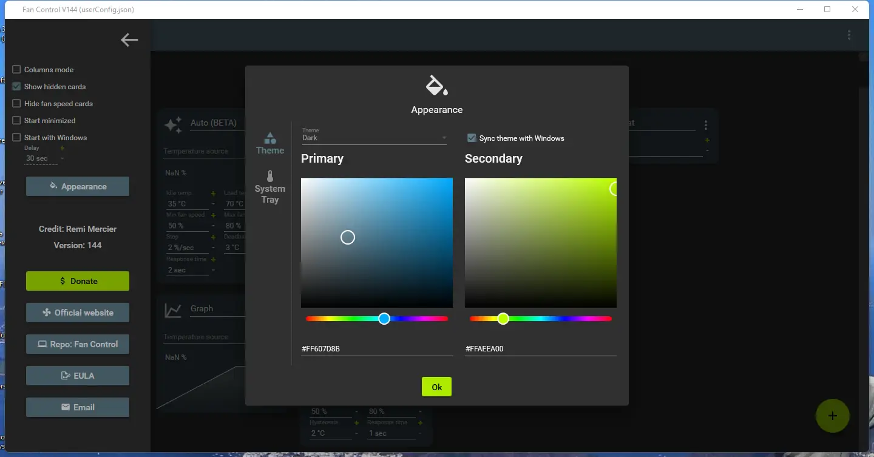Click the green Donate button
The width and height of the screenshot is (874, 457).
(78, 281)
